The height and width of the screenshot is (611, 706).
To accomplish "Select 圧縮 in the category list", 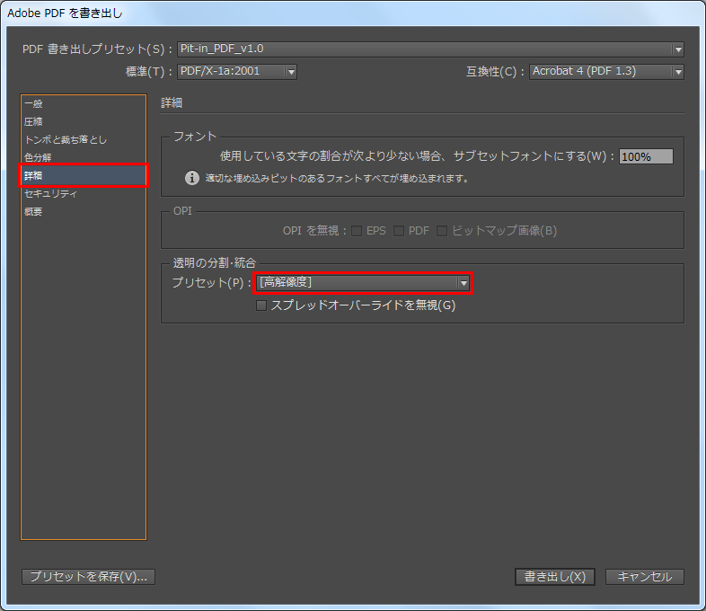I will (x=33, y=122).
